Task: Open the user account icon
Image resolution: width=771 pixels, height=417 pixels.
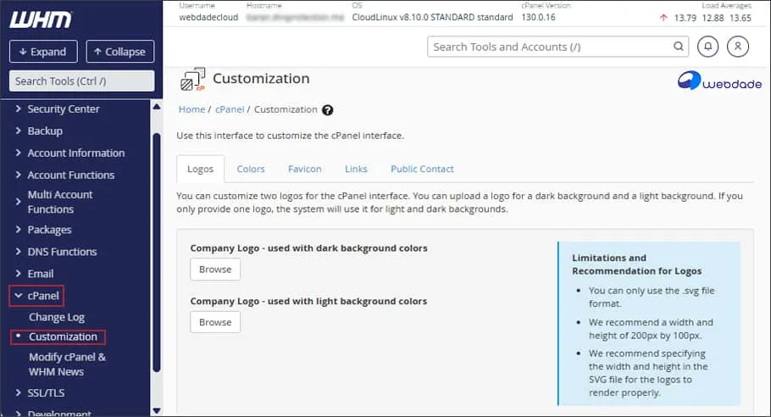Action: 738,47
